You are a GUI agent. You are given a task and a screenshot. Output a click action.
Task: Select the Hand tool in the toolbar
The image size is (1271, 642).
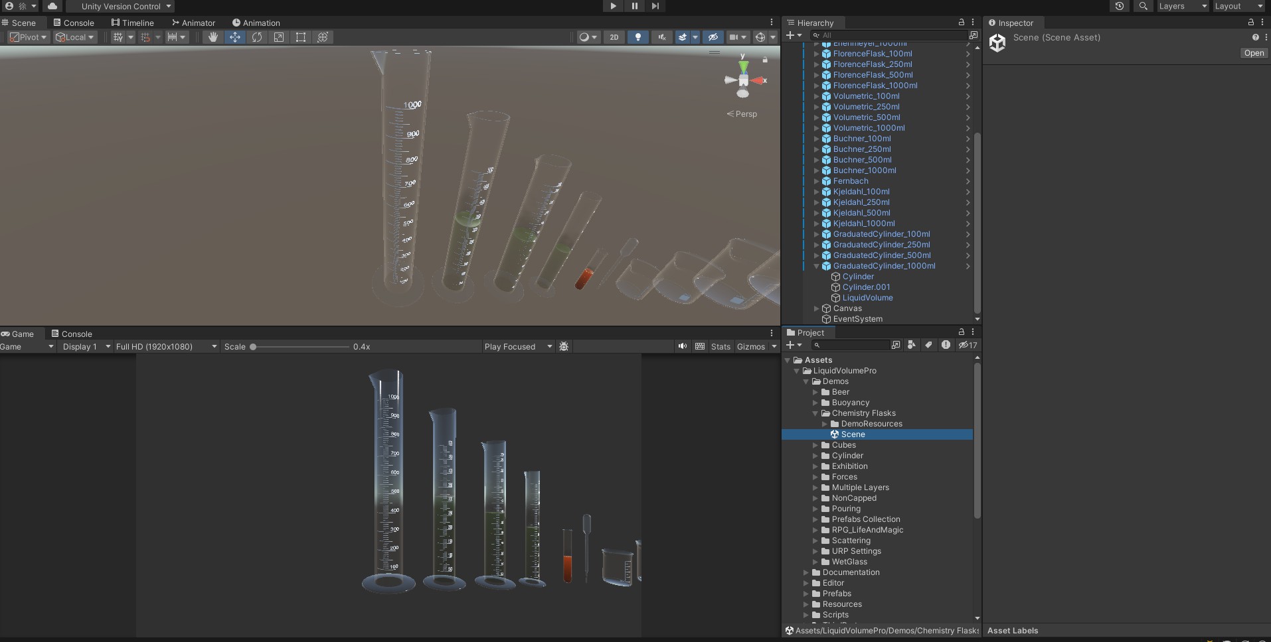tap(212, 37)
